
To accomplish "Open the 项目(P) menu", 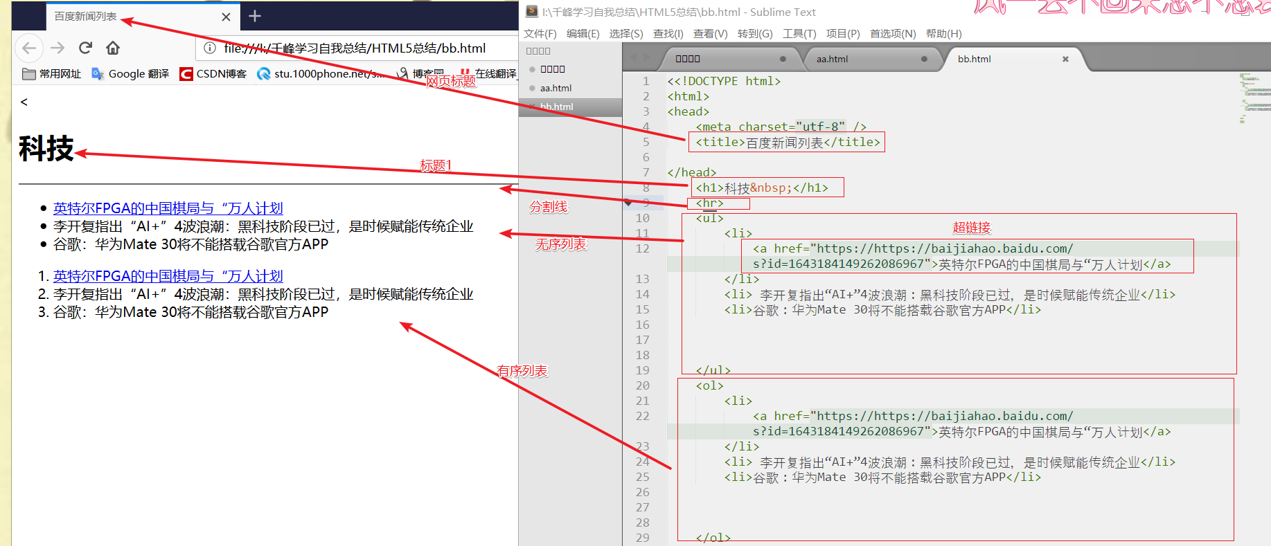I will pyautogui.click(x=843, y=33).
